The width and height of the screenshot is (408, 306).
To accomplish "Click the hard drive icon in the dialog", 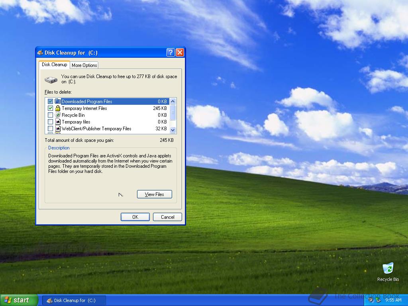I will (x=51, y=80).
